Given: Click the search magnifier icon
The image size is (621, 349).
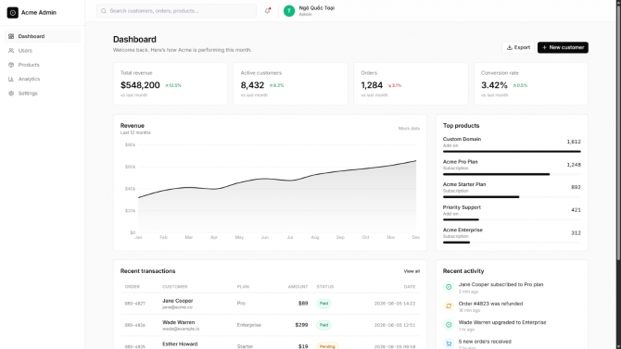Looking at the screenshot, I should pyautogui.click(x=104, y=11).
